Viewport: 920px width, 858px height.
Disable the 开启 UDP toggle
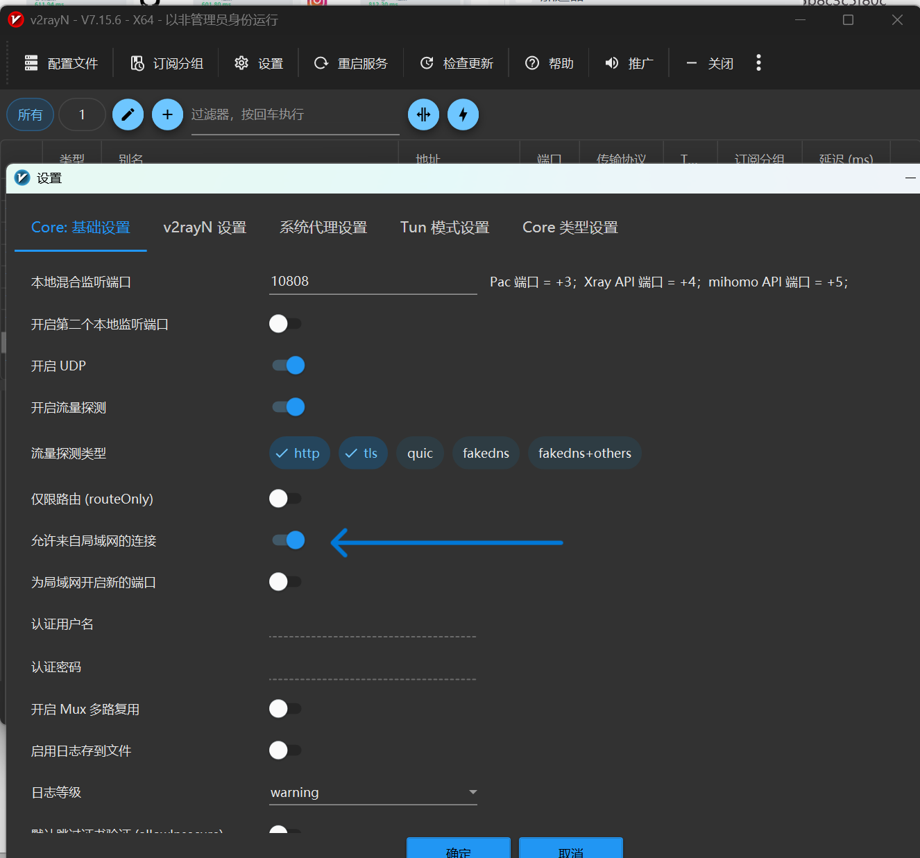coord(288,366)
